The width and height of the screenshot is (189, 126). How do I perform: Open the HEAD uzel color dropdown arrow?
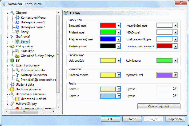coord(175,32)
